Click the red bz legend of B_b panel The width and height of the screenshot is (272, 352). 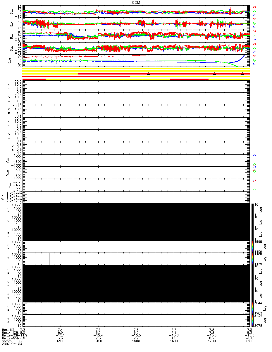coord(254,6)
